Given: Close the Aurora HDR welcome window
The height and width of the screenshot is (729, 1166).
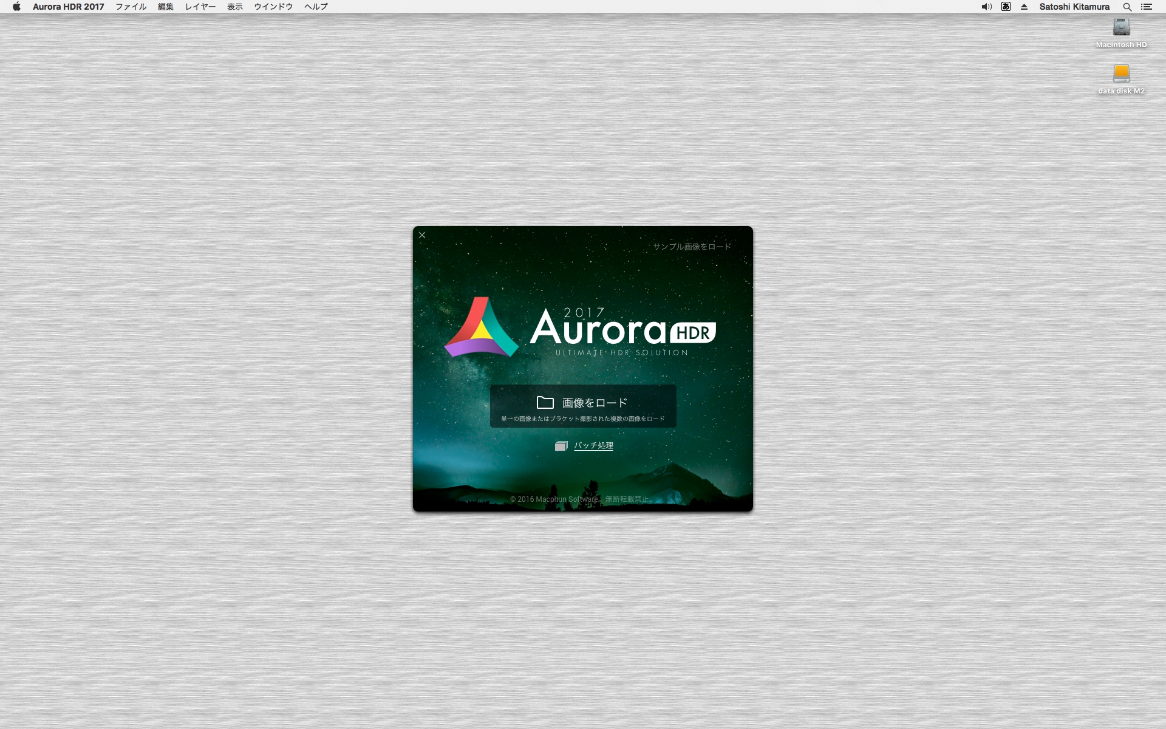Looking at the screenshot, I should (422, 235).
